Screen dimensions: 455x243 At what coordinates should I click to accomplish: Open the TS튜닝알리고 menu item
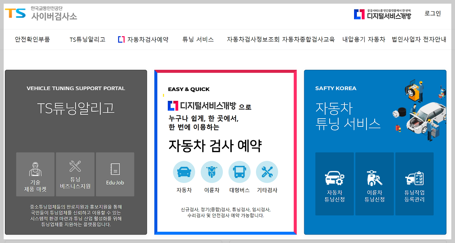pos(87,39)
